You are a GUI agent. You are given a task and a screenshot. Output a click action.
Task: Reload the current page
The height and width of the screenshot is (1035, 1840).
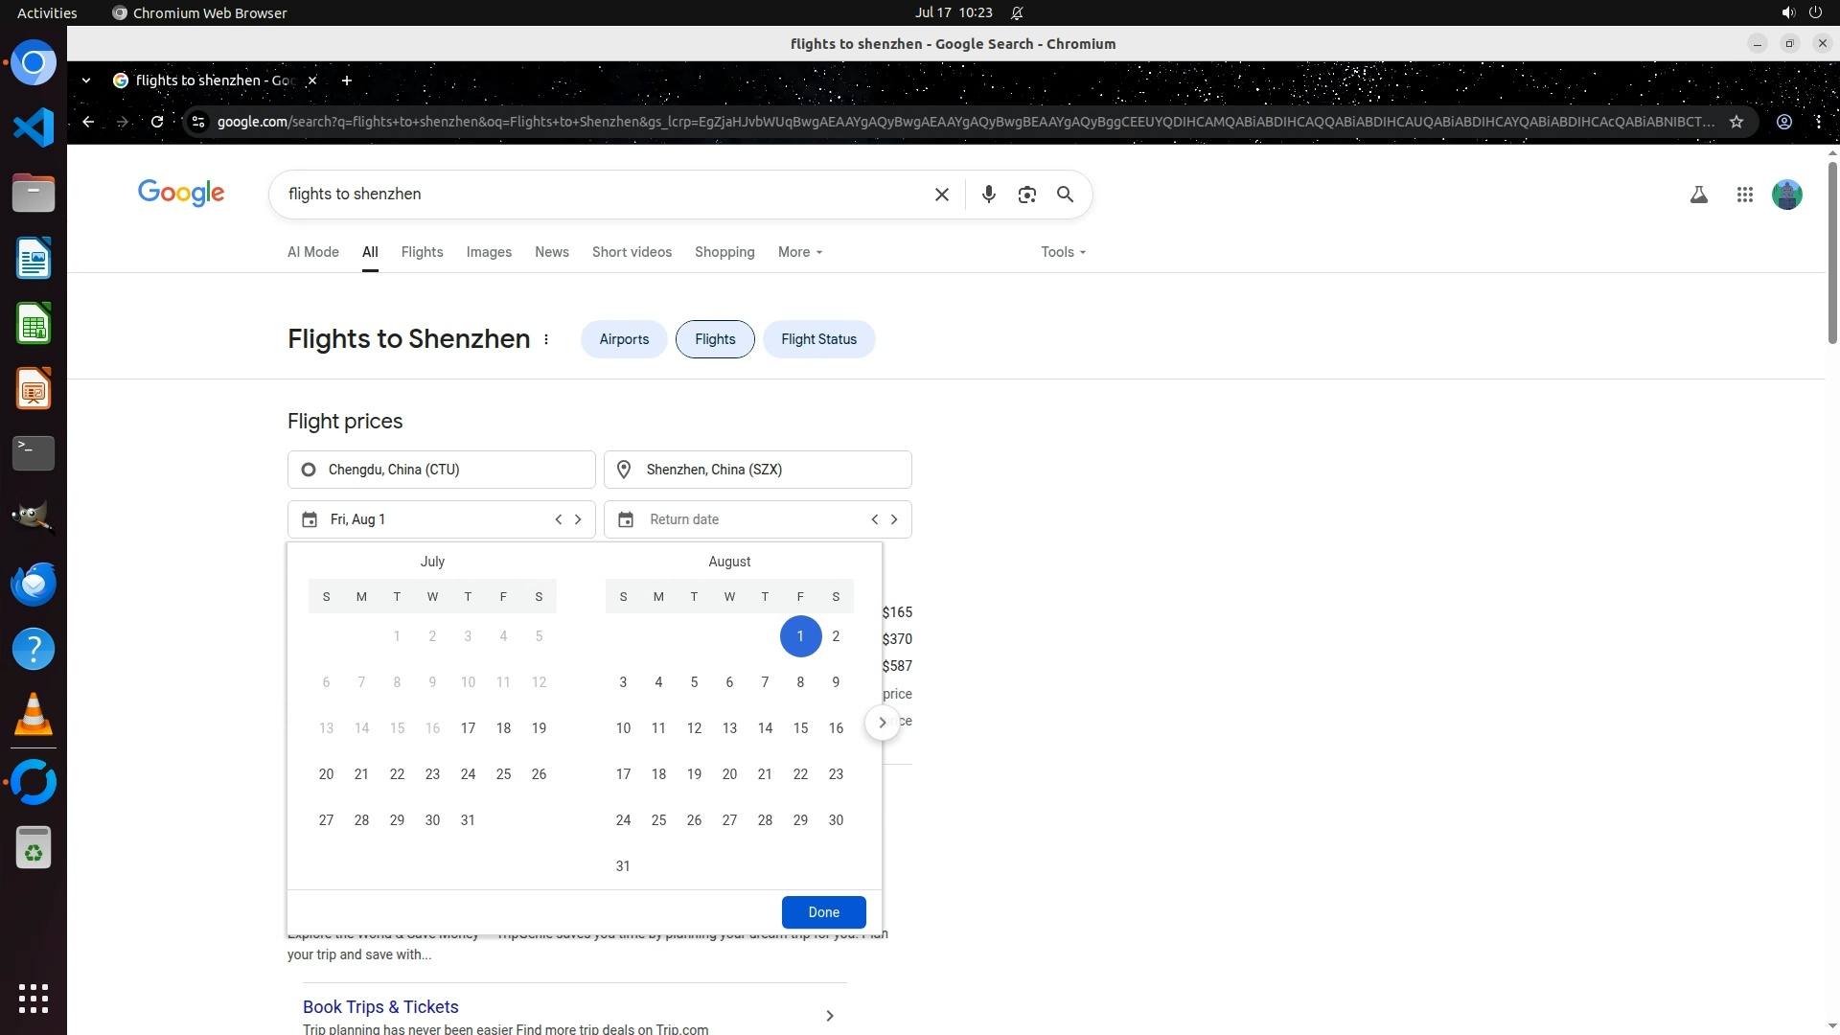point(157,122)
